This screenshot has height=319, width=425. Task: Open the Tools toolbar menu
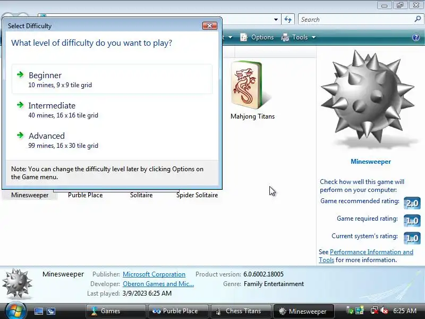[x=299, y=37]
